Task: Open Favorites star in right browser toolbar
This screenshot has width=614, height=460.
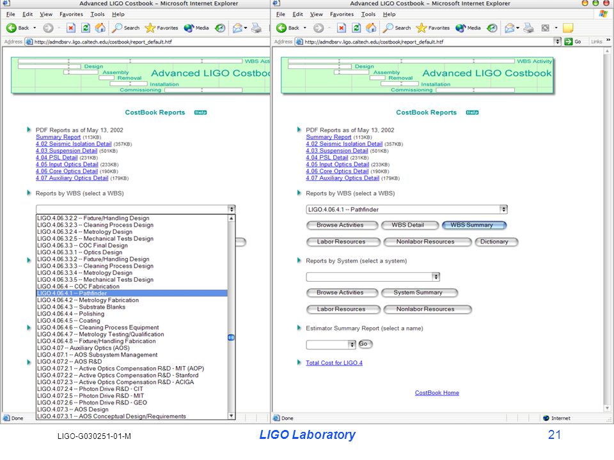Action: pos(433,27)
